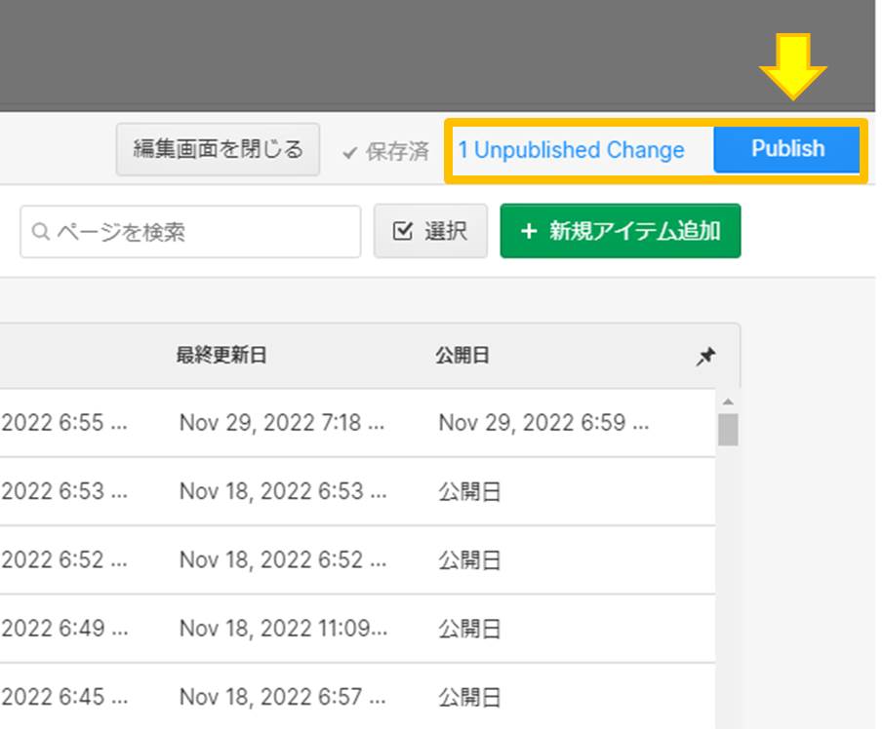This screenshot has width=883, height=729.
Task: Click the 2022 6:45 created date cell
Action: [x=64, y=698]
